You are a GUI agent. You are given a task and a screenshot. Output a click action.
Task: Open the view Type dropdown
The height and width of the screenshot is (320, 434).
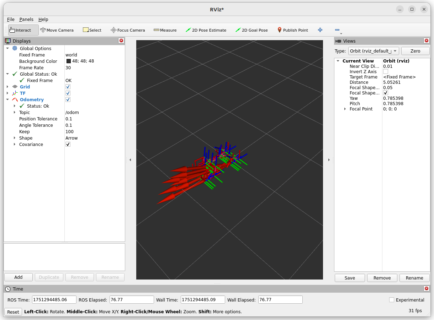pyautogui.click(x=374, y=51)
